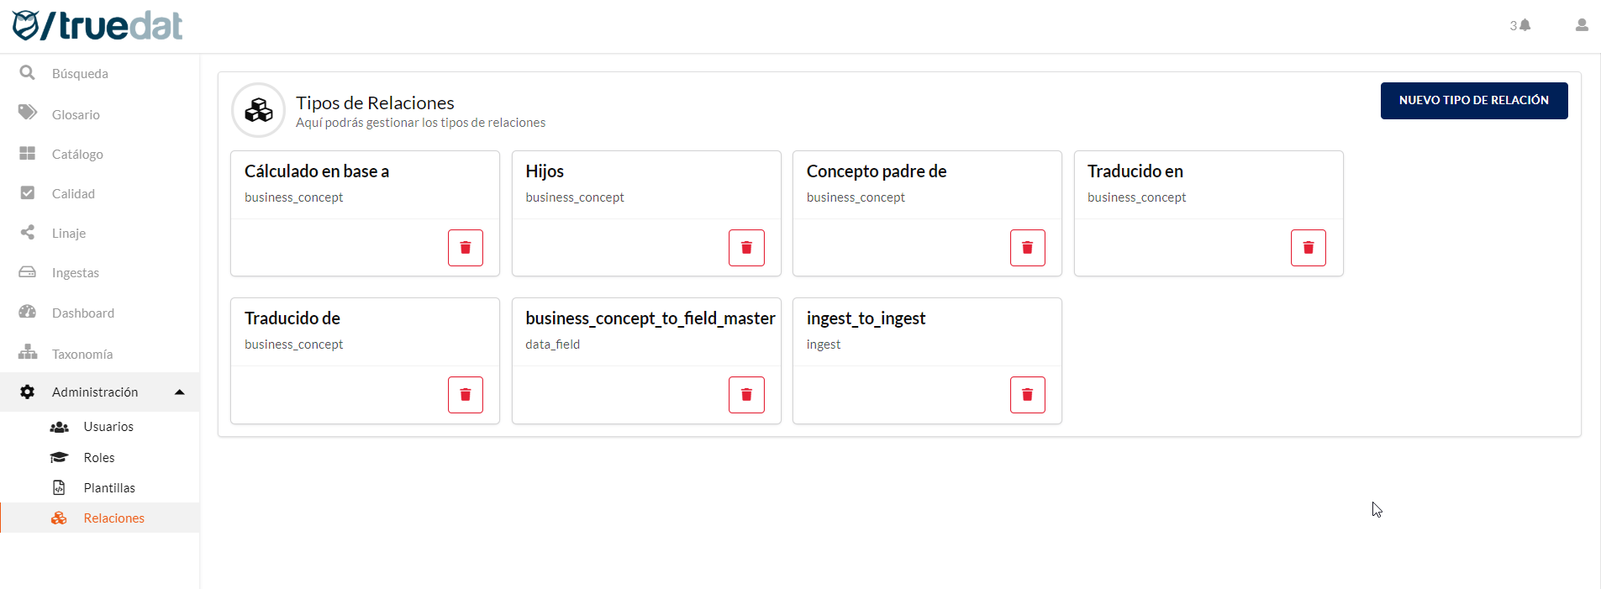Delete the 'Concepto padre de' relation
The image size is (1601, 589).
(x=1027, y=248)
